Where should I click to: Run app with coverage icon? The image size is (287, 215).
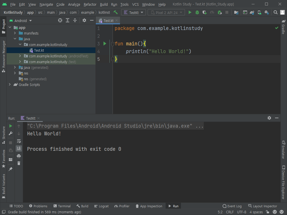point(204,12)
